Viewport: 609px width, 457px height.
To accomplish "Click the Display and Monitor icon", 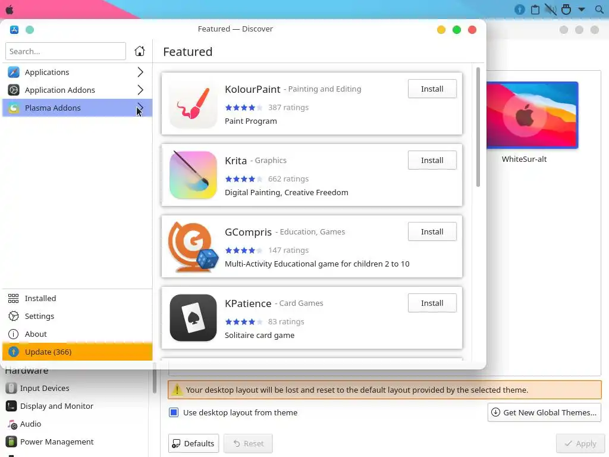I will pos(11,406).
